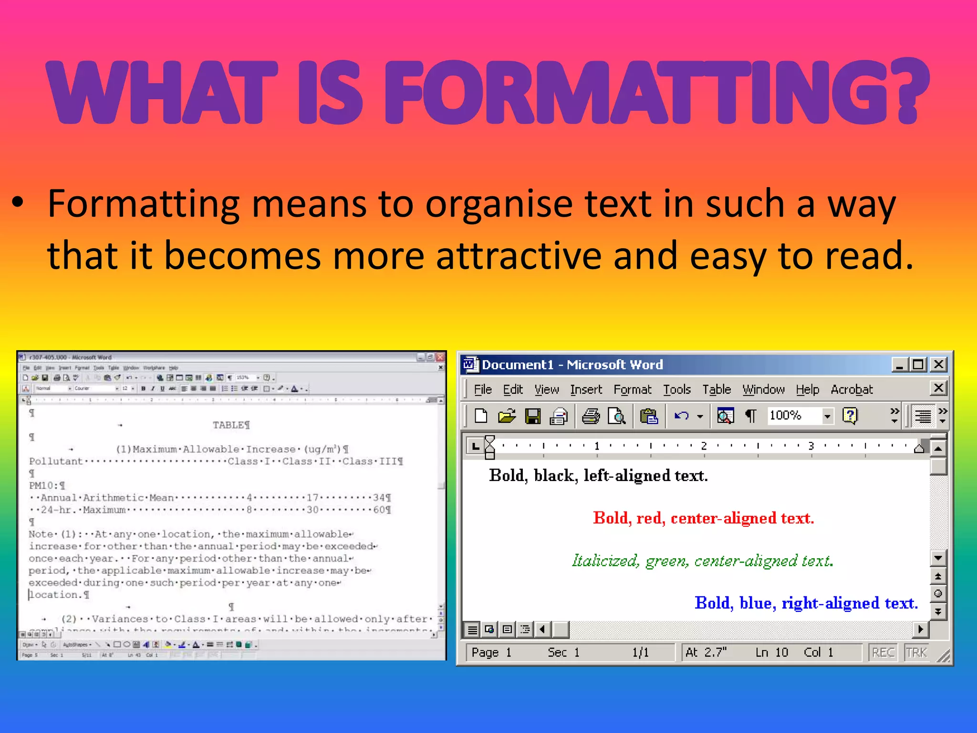Toggle the REC indicator in status bar
This screenshot has height=733, width=977.
point(883,652)
